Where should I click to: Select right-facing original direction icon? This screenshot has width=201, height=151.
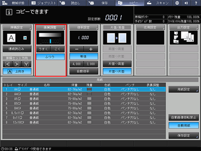click(x=17, y=64)
